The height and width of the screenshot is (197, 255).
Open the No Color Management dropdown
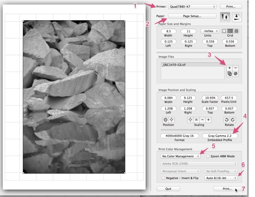point(180,156)
